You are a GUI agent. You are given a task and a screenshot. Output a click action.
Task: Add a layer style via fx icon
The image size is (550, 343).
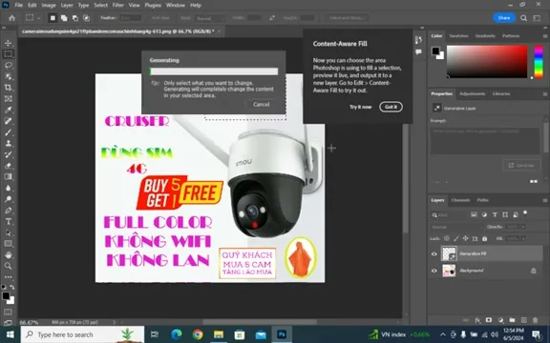477,320
